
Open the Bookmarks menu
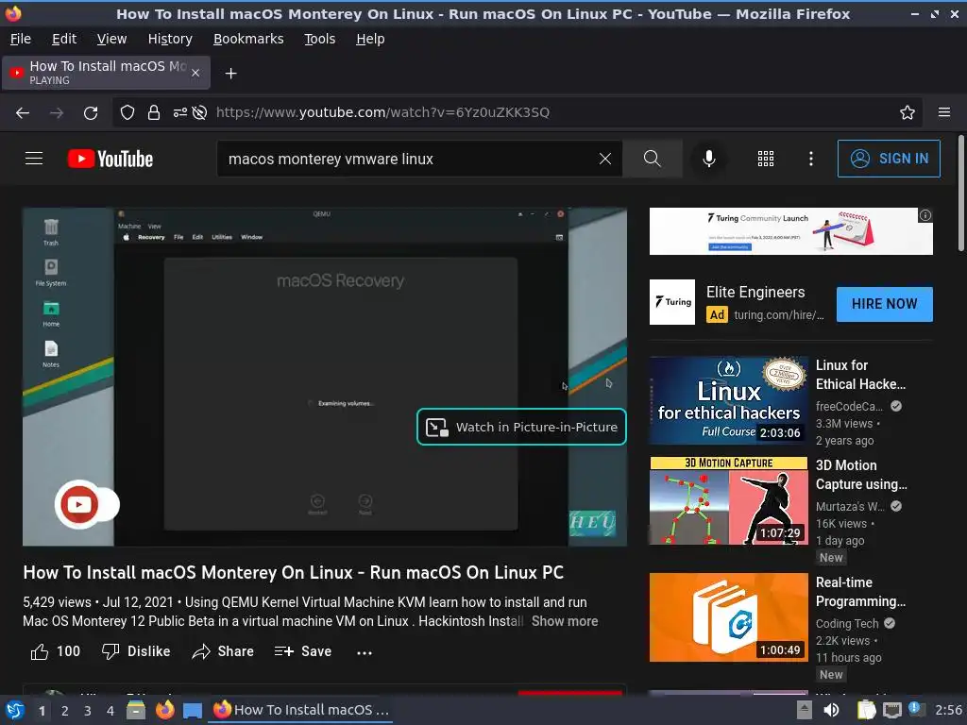coord(248,39)
